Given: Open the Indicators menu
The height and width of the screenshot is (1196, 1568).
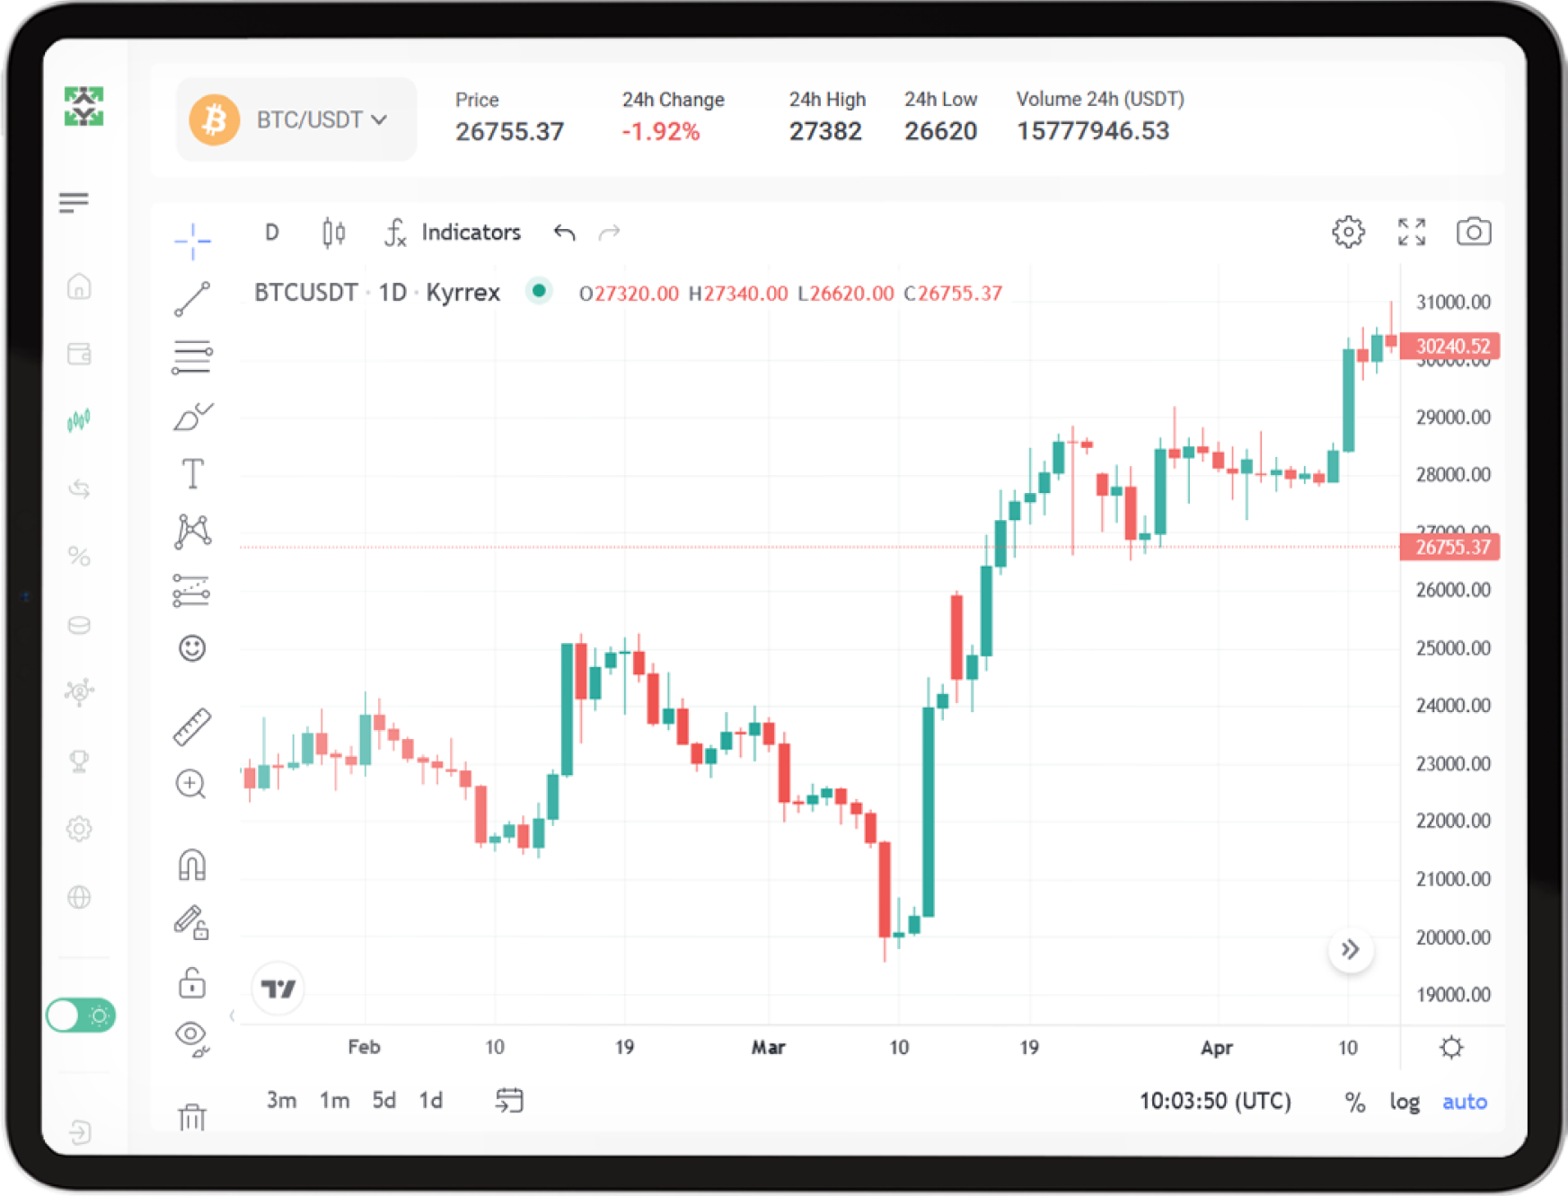Looking at the screenshot, I should [471, 232].
